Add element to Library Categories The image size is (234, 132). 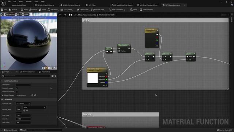32,95
